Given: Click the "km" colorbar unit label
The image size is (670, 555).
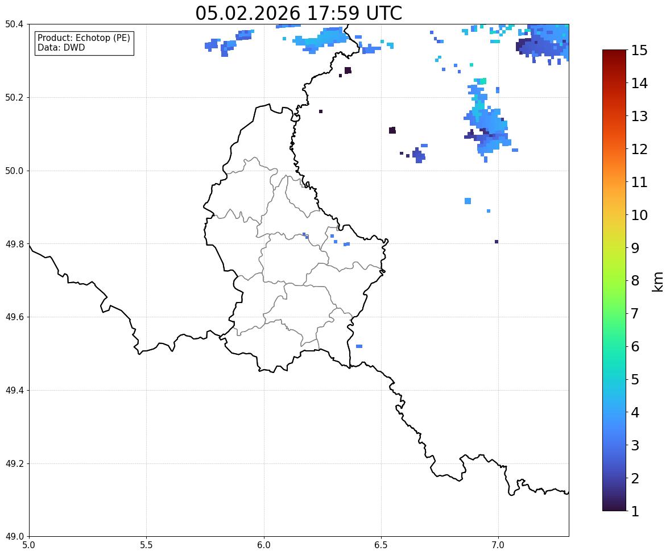Looking at the screenshot, I should coord(658,281).
